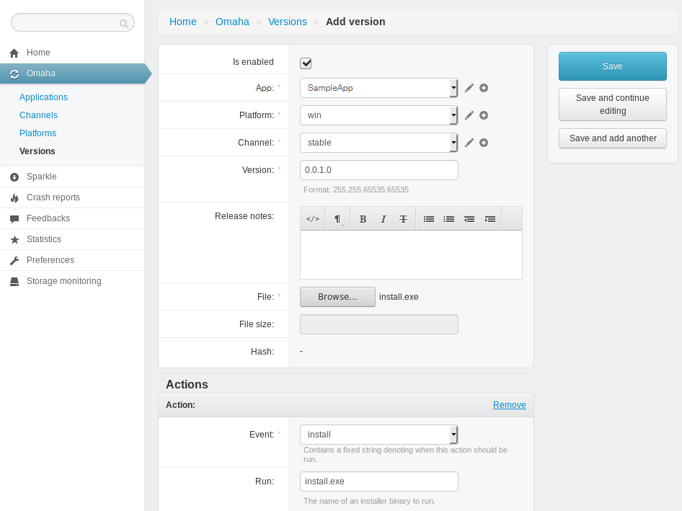This screenshot has height=511, width=682.
Task: Open the Channel dropdown showing stable
Action: (x=378, y=143)
